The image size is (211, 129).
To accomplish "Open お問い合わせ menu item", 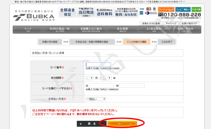I will coord(185,29).
